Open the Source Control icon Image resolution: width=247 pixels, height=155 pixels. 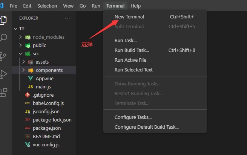(4, 56)
